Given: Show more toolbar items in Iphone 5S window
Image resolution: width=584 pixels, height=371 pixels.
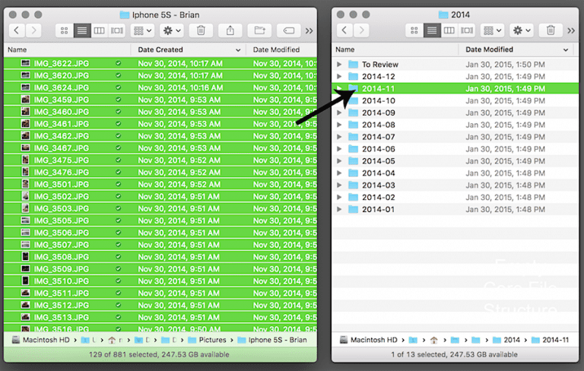Looking at the screenshot, I should pos(309,31).
